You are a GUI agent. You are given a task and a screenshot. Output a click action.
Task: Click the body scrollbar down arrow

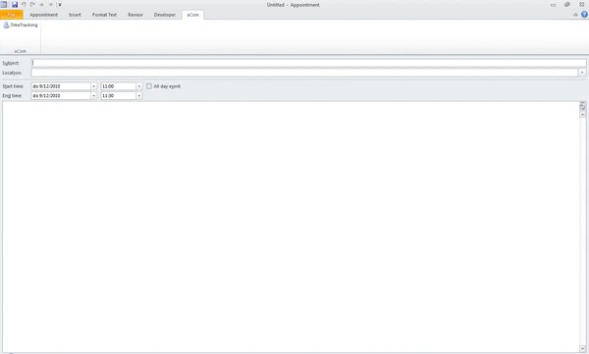pyautogui.click(x=582, y=349)
